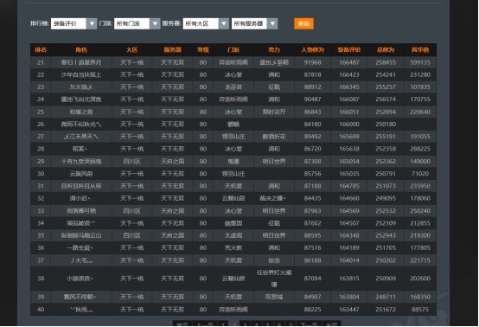Go to page 1 in pagination

pos(223,324)
